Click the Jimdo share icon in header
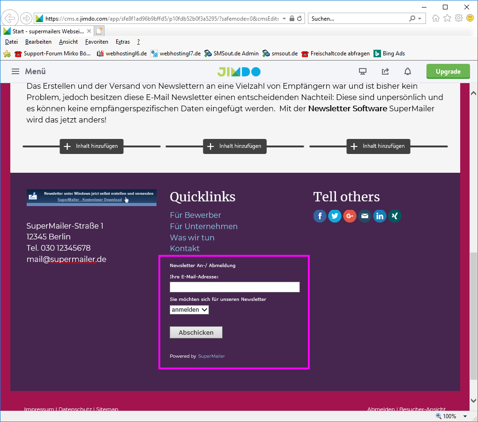Image resolution: width=478 pixels, height=422 pixels. 385,71
